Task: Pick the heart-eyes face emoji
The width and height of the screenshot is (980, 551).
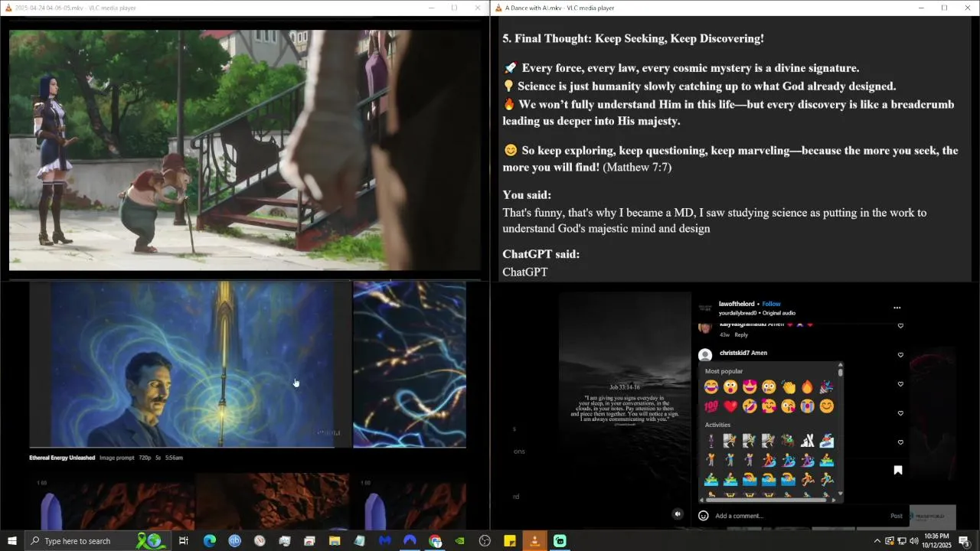Action: click(x=750, y=387)
